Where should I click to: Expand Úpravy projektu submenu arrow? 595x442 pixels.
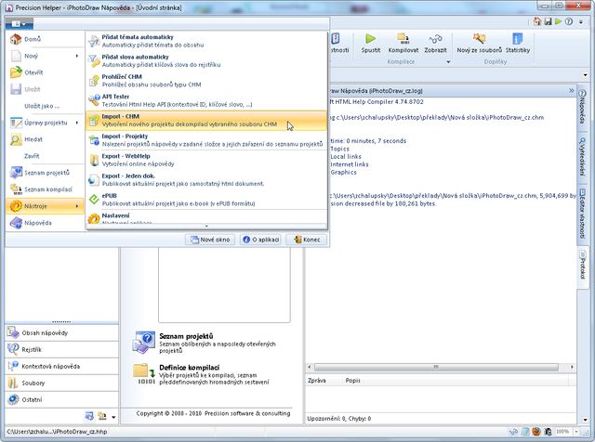pyautogui.click(x=77, y=123)
